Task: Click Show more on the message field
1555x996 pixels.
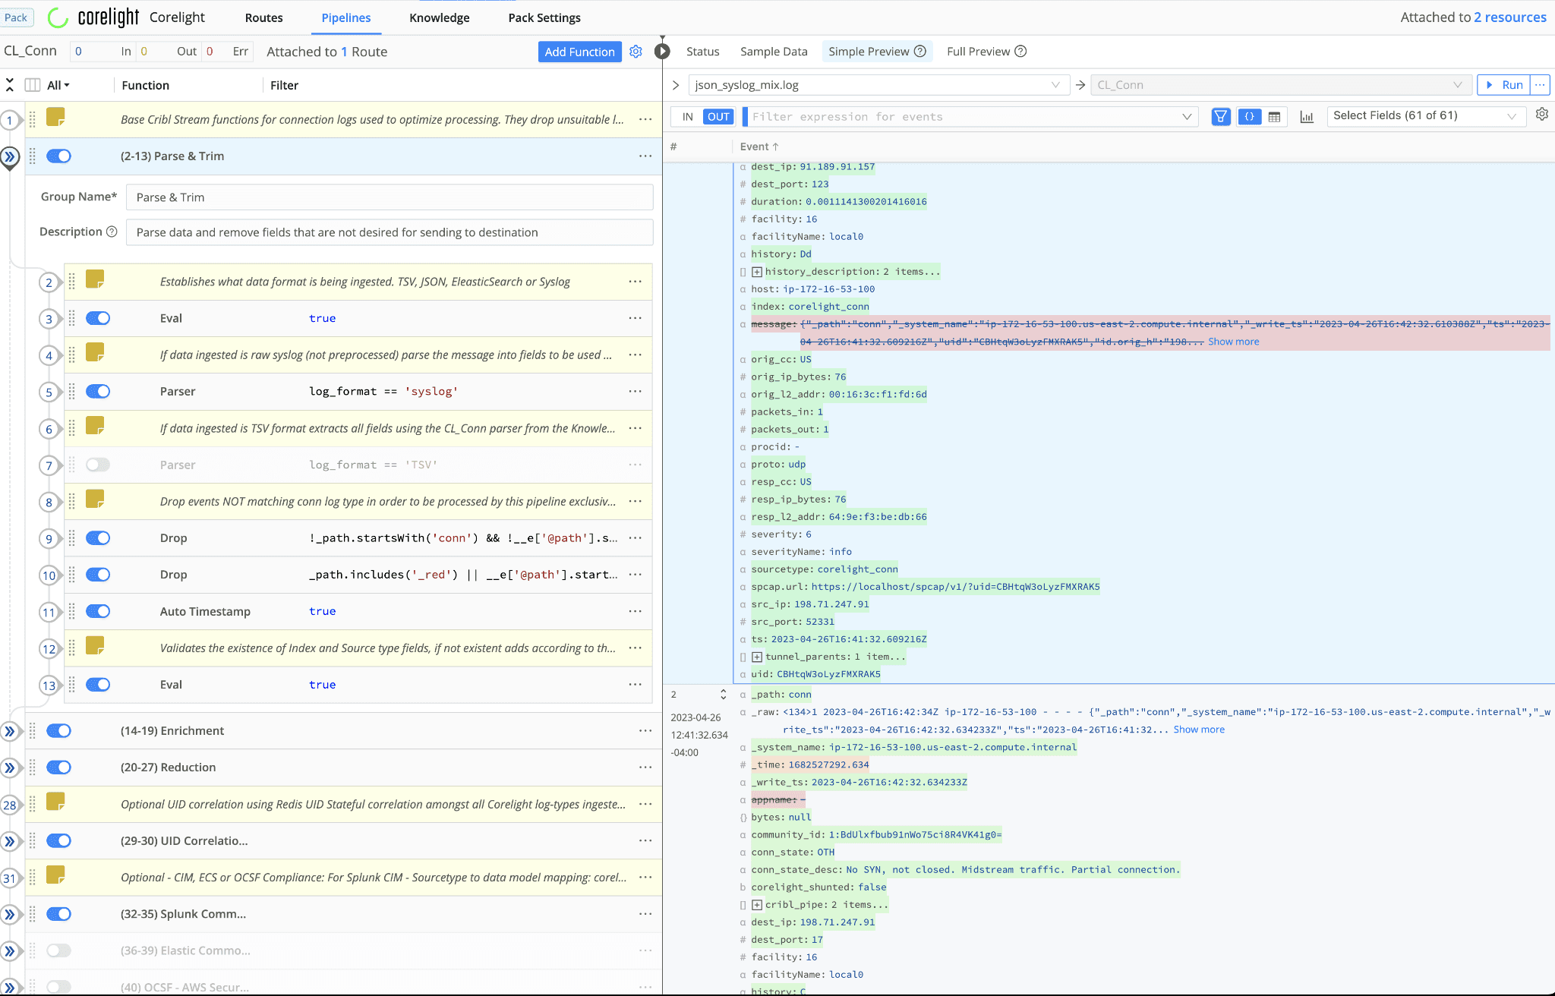Action: (1233, 342)
